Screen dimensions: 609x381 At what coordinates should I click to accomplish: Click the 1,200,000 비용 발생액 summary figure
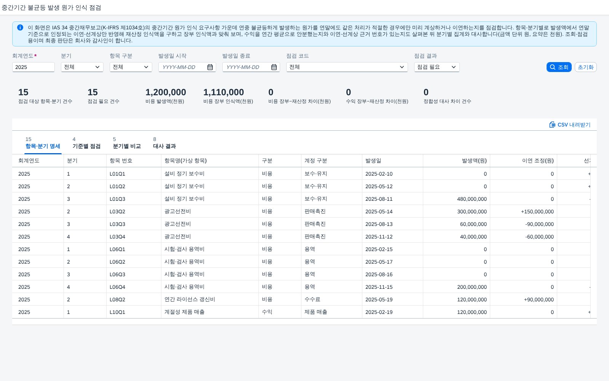[x=166, y=92]
